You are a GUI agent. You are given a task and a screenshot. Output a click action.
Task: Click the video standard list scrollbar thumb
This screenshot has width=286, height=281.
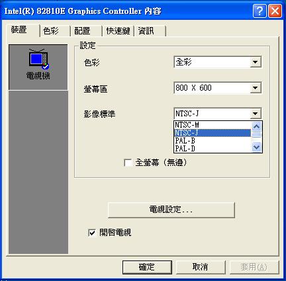[x=256, y=135]
